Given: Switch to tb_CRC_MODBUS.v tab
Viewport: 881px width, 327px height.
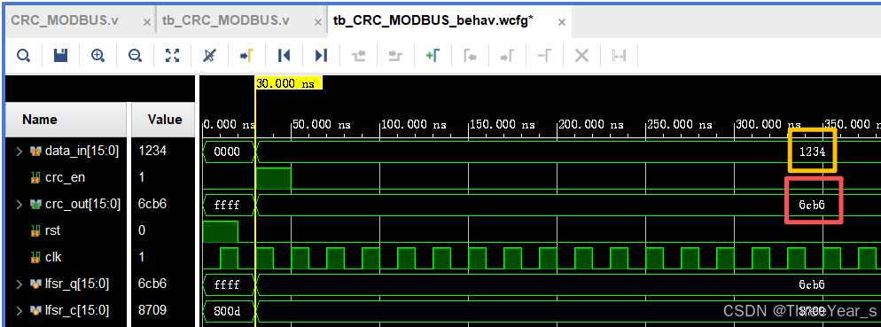Looking at the screenshot, I should (x=225, y=20).
